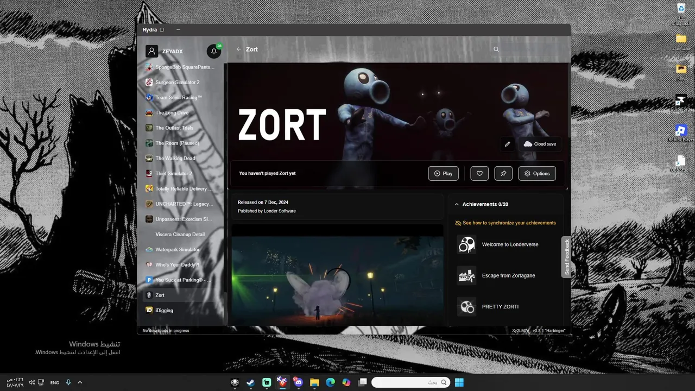
Task: Open Task View on the taskbar
Action: (x=362, y=382)
